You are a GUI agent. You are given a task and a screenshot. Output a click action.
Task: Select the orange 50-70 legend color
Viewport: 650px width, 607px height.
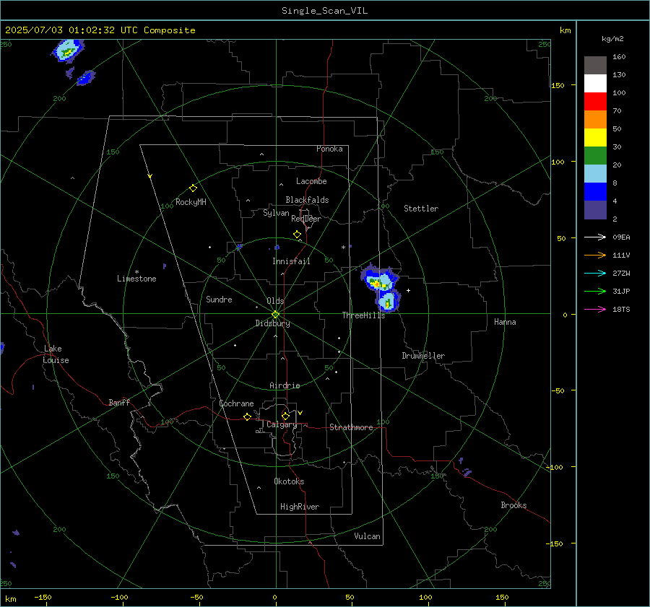(x=595, y=120)
